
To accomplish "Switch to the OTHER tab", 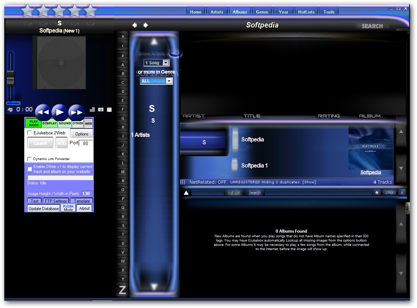I will (x=78, y=123).
